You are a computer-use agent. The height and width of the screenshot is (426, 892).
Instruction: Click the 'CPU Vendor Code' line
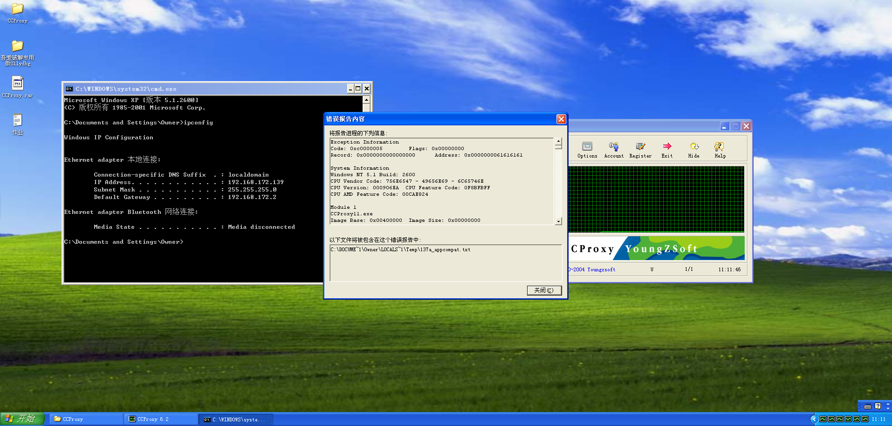(407, 181)
